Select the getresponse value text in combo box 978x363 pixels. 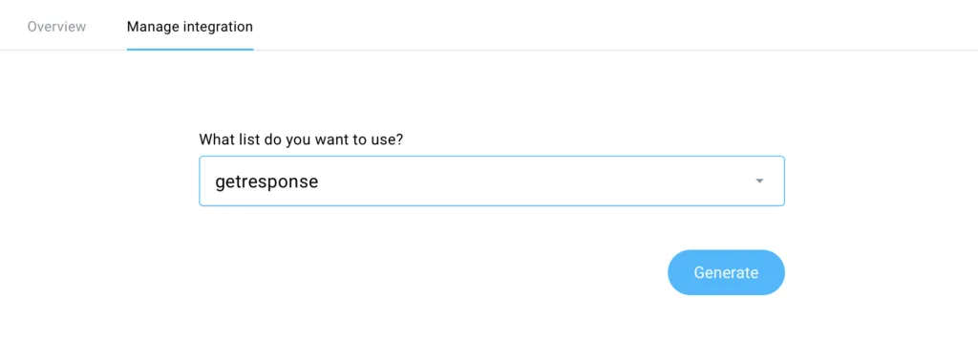tap(266, 181)
